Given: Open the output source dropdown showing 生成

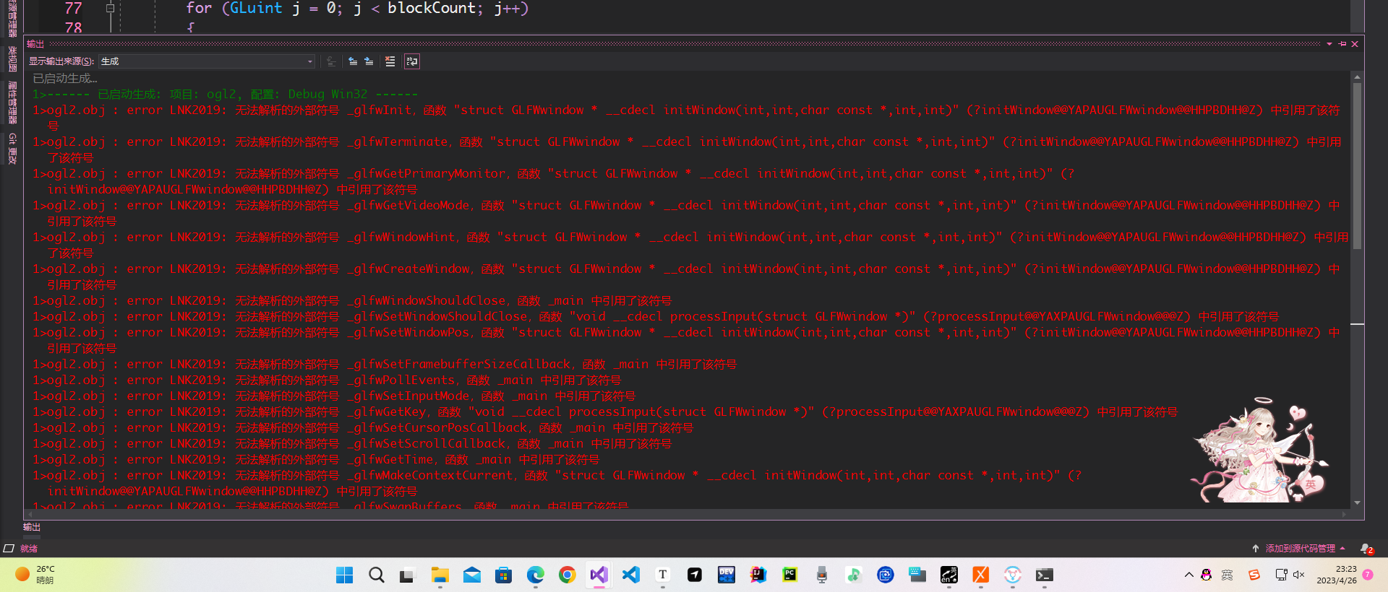Looking at the screenshot, I should (x=207, y=61).
